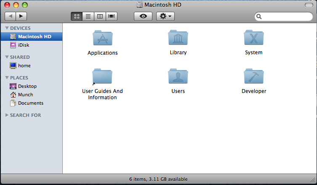Click the Library folder name label
Viewport: 317px width, 185px height.
[x=178, y=53]
